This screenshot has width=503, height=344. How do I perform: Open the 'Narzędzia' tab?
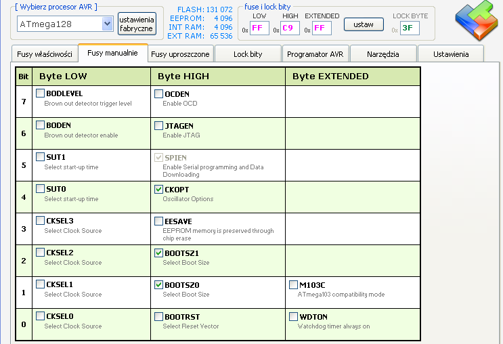(383, 53)
